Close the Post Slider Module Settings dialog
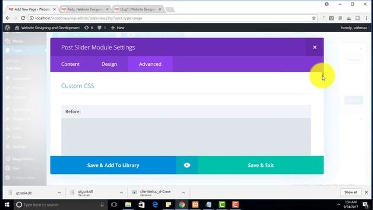This screenshot has width=373, height=210. coord(315,47)
